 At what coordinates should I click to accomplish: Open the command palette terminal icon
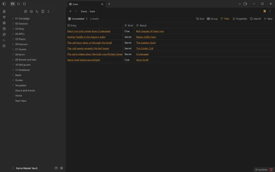(x=4, y=40)
